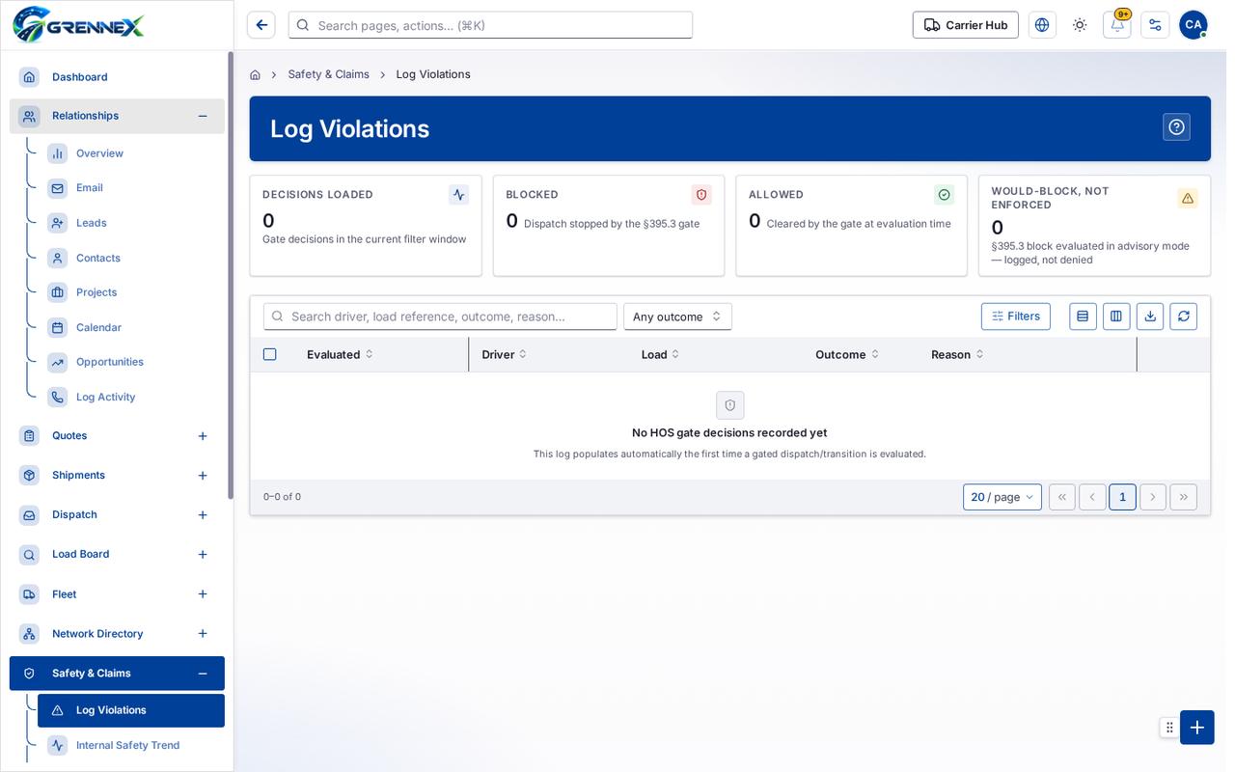Click the sidebar vertical scrollbar
The height and width of the screenshot is (772, 1235).
pos(231,275)
